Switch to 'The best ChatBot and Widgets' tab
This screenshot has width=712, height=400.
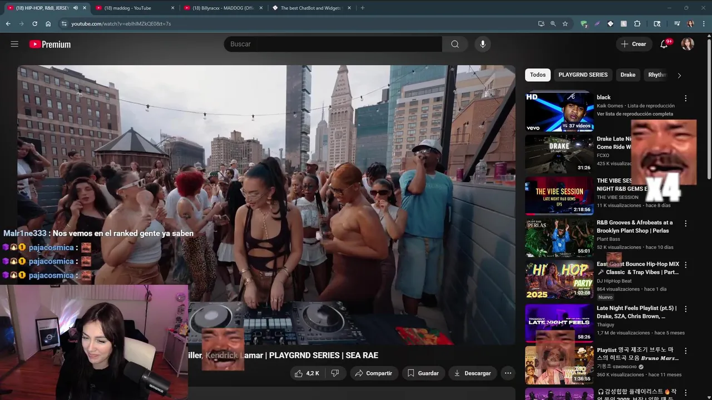tap(311, 8)
